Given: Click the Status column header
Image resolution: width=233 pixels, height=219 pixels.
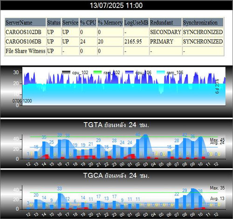Looking at the screenshot, I should point(54,22).
